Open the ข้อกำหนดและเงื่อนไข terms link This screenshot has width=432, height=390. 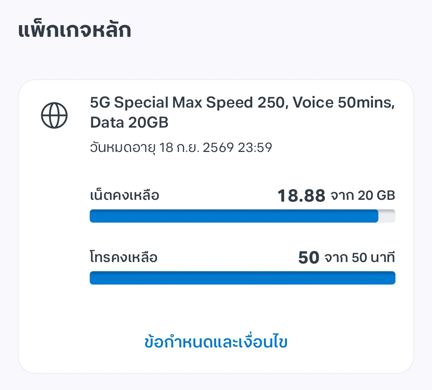216,342
